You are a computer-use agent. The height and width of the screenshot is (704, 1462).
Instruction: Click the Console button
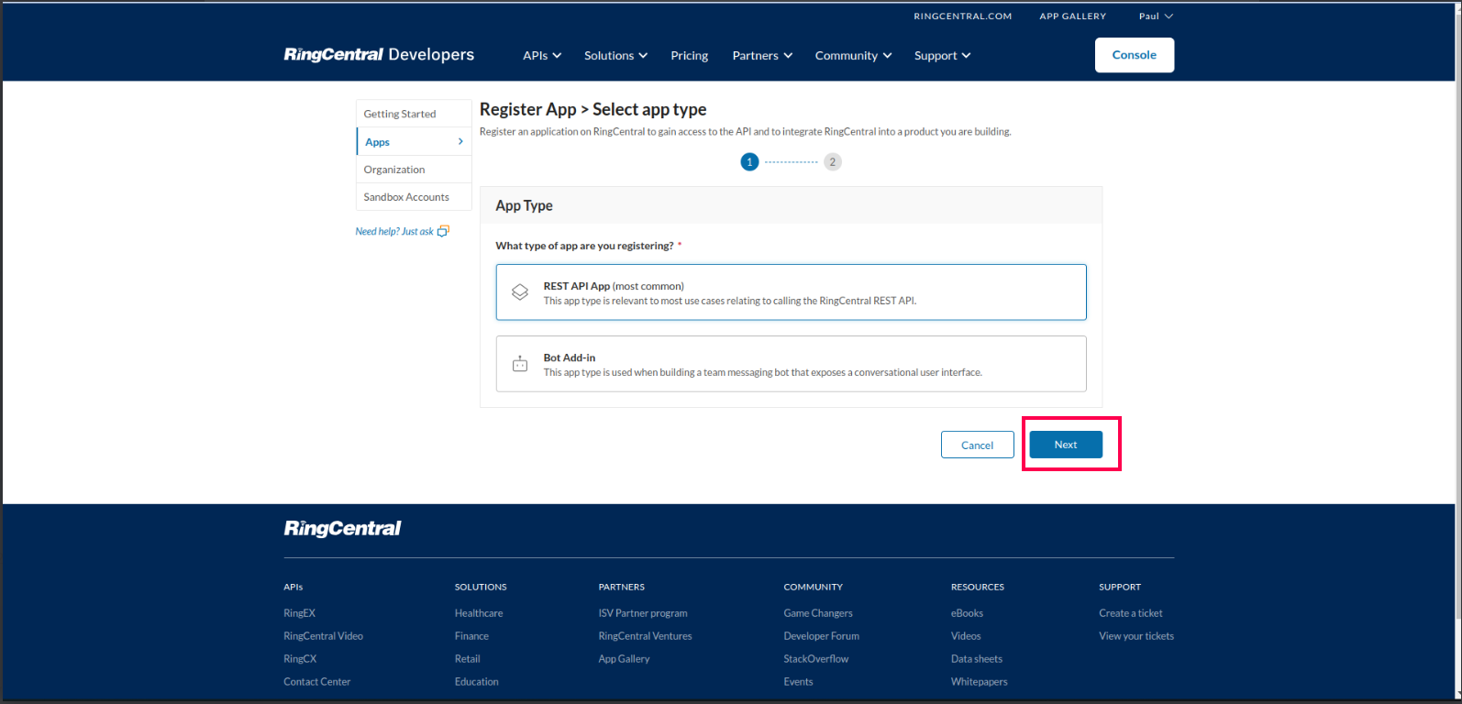(1135, 55)
